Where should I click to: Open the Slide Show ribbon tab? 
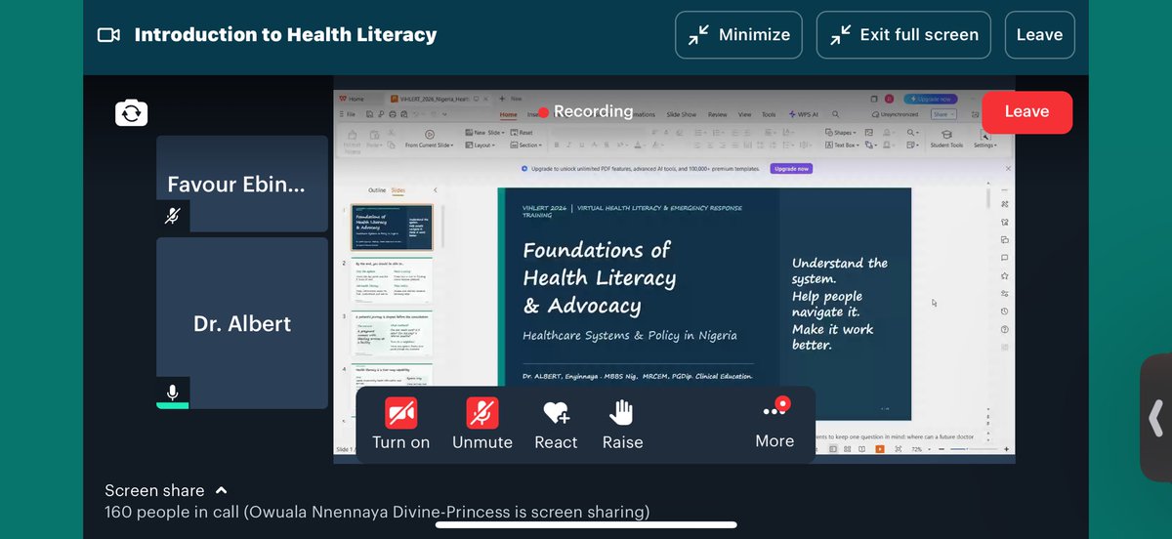[x=681, y=114]
